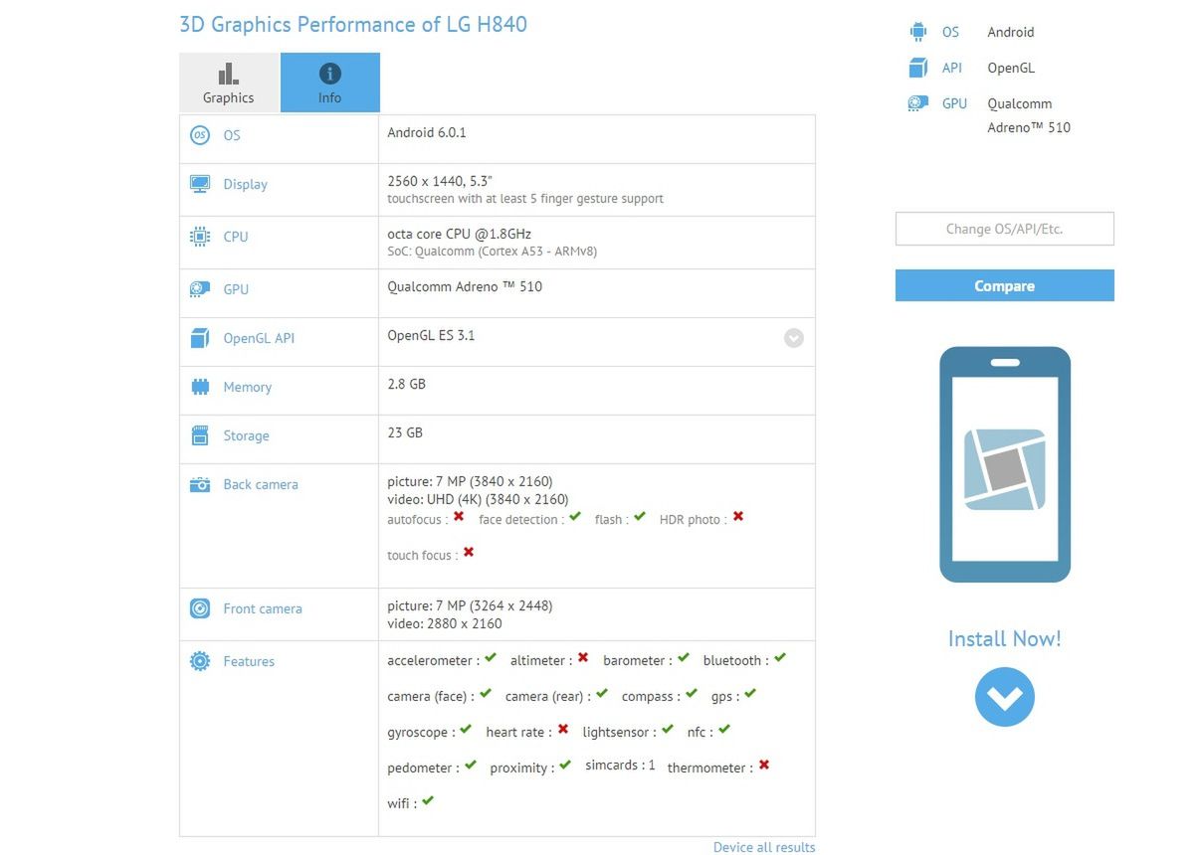Click the OpenGL value in sidebar
Viewport: 1204px width, 855px height.
point(1011,68)
